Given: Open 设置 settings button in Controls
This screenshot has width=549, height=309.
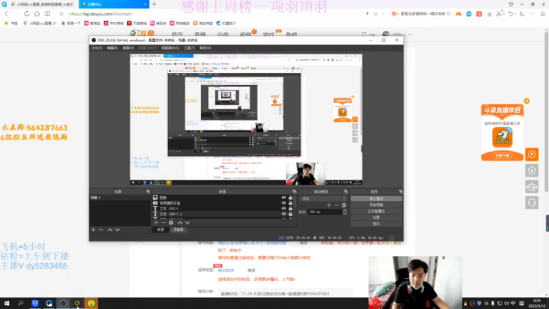Looking at the screenshot, I should coord(376,218).
